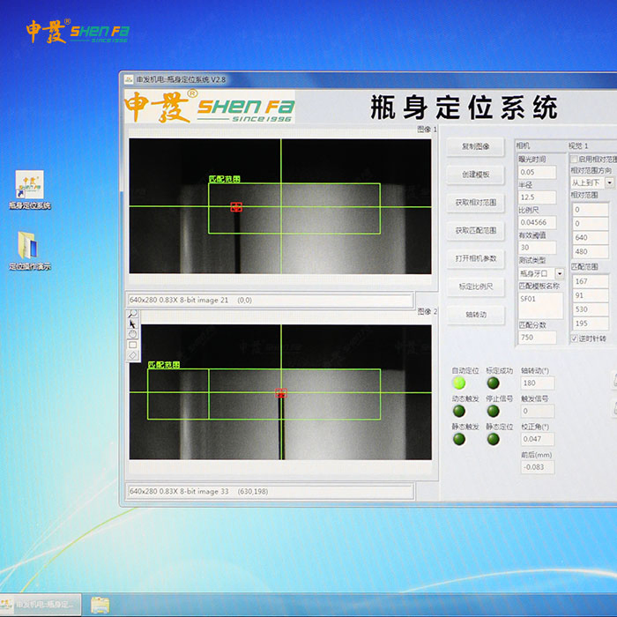The image size is (617, 617).
Task: Click the 匹配分数 field showing 750
Action: 537,338
